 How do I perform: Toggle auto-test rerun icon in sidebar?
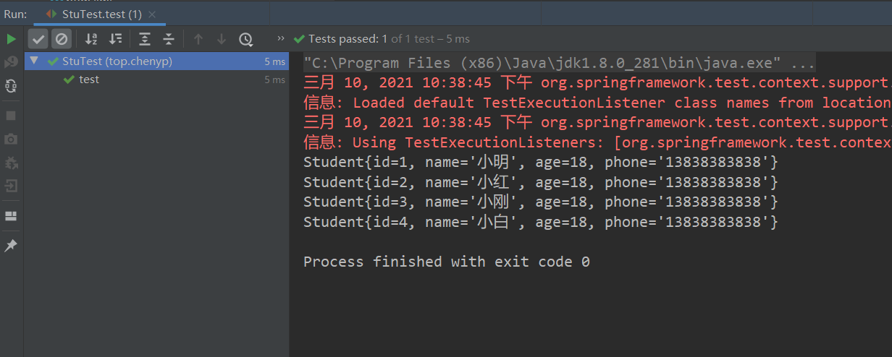tap(11, 86)
